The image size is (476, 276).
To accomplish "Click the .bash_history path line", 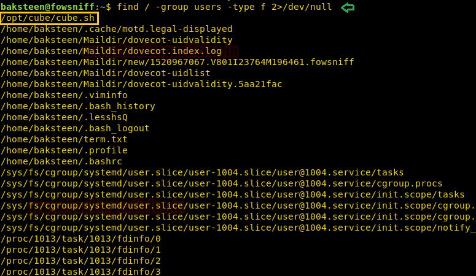I will (x=78, y=106).
